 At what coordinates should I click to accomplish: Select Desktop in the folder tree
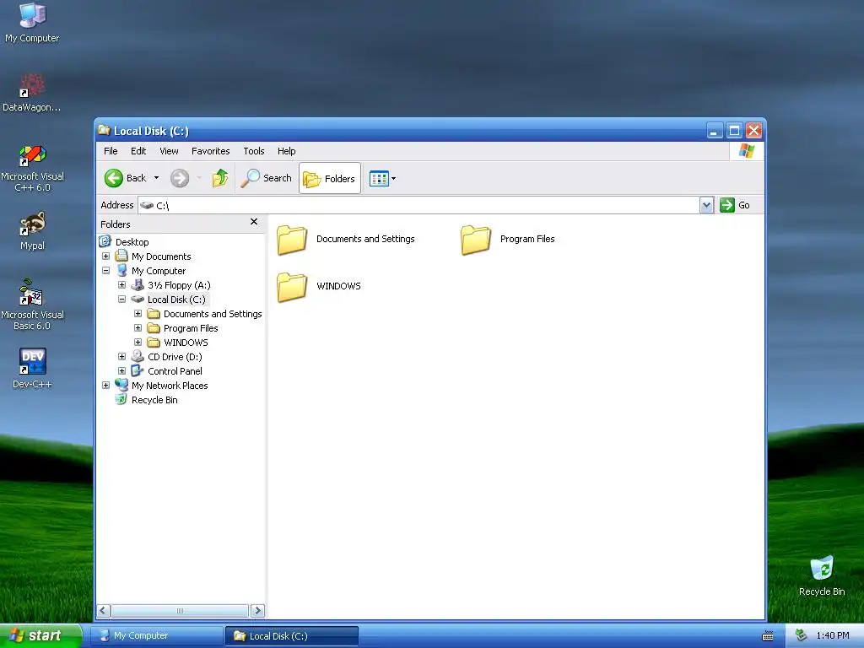(x=132, y=242)
